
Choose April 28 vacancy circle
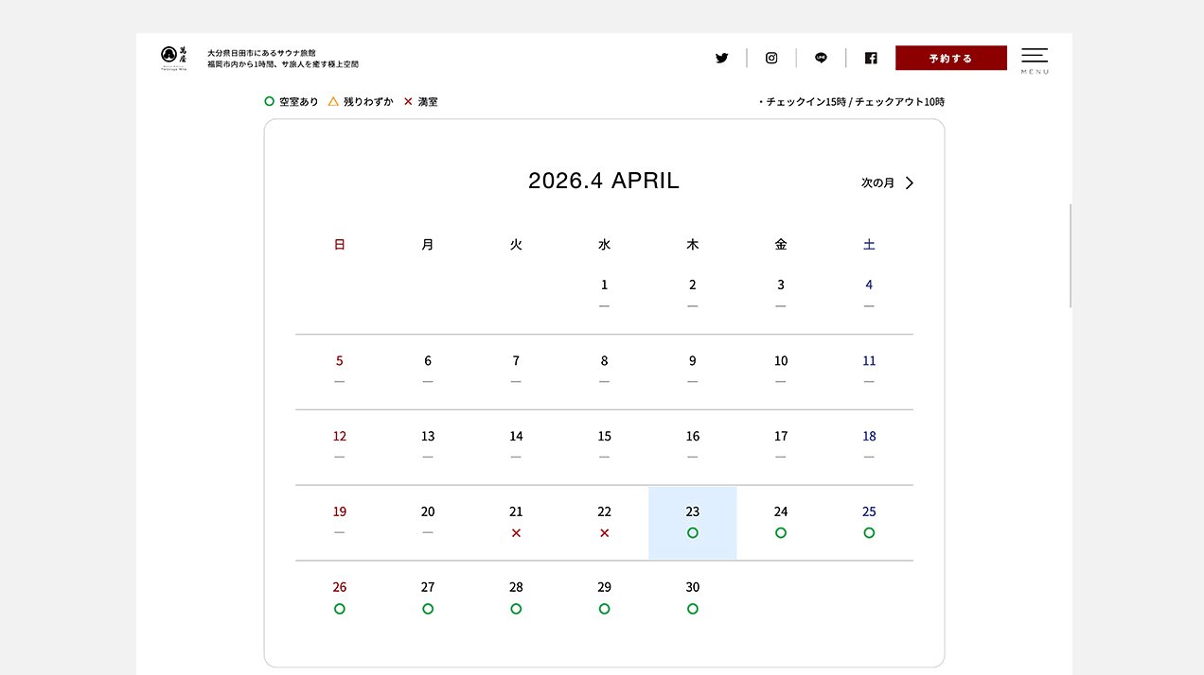pos(516,608)
